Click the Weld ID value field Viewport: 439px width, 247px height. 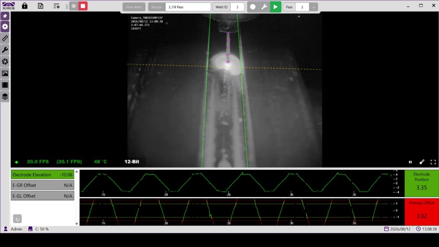click(x=237, y=7)
